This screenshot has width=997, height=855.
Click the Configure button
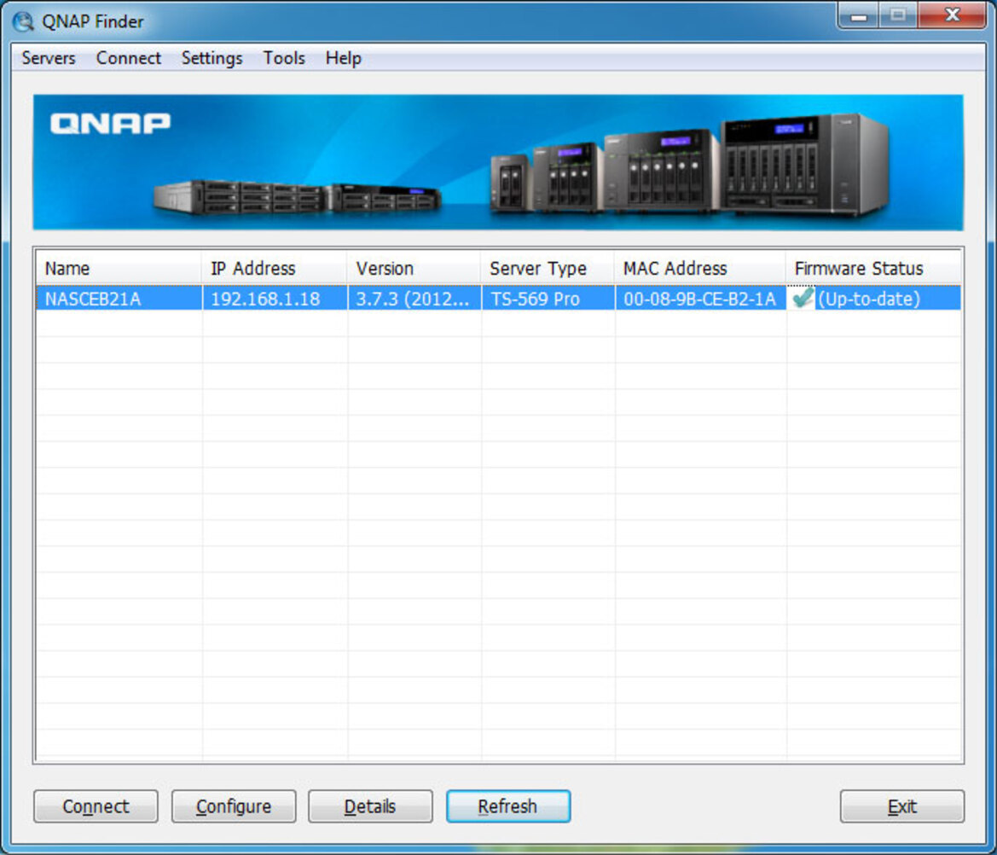[x=234, y=806]
